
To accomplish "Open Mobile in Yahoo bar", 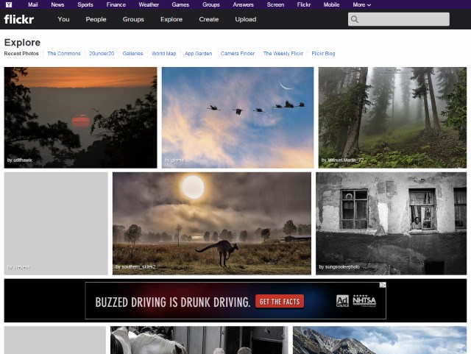I will tap(331, 5).
